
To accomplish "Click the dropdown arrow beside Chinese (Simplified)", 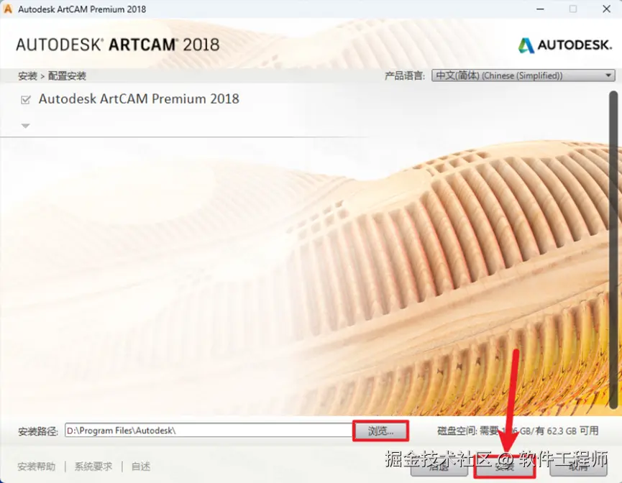I will pos(608,75).
